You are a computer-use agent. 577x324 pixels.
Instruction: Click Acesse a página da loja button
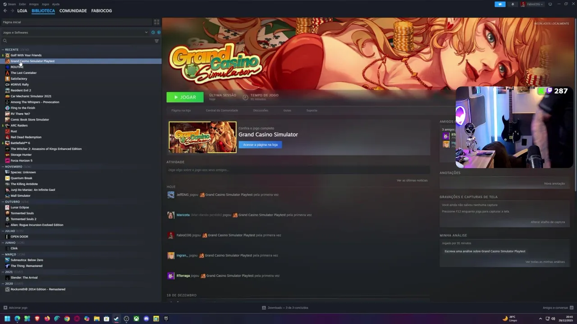point(260,144)
